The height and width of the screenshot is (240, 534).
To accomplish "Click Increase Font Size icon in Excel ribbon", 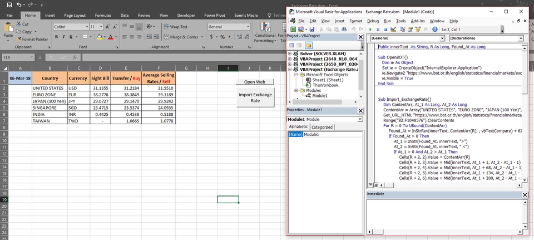I will coord(107,27).
